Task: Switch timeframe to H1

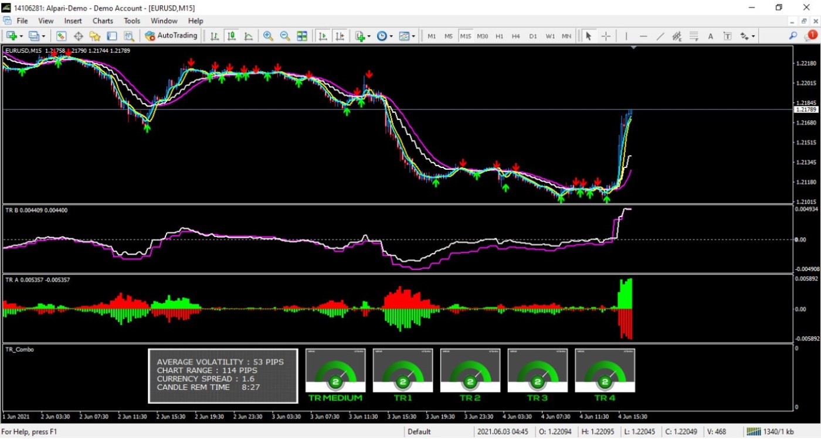Action: pos(499,36)
